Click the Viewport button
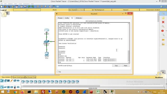Screen dimensions: 167x94 pos(126,10)
